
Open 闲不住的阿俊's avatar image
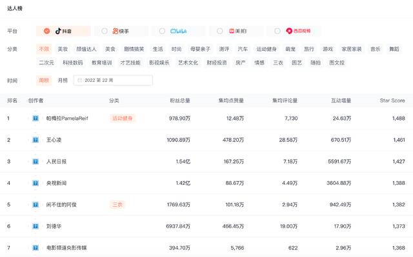coord(35,204)
